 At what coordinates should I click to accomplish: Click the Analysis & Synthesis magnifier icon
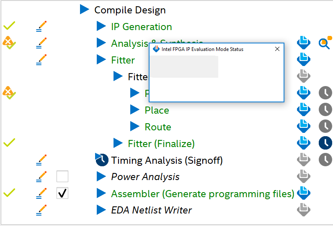324,43
